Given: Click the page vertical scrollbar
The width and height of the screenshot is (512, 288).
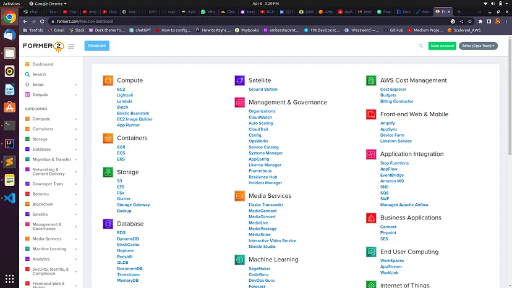Looking at the screenshot, I should (510, 97).
